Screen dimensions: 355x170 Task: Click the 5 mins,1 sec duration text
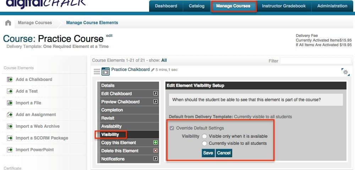[166, 70]
